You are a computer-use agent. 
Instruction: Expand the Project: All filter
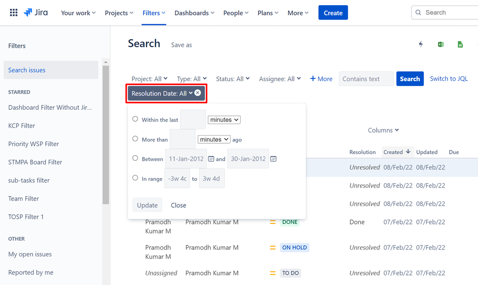tap(149, 79)
